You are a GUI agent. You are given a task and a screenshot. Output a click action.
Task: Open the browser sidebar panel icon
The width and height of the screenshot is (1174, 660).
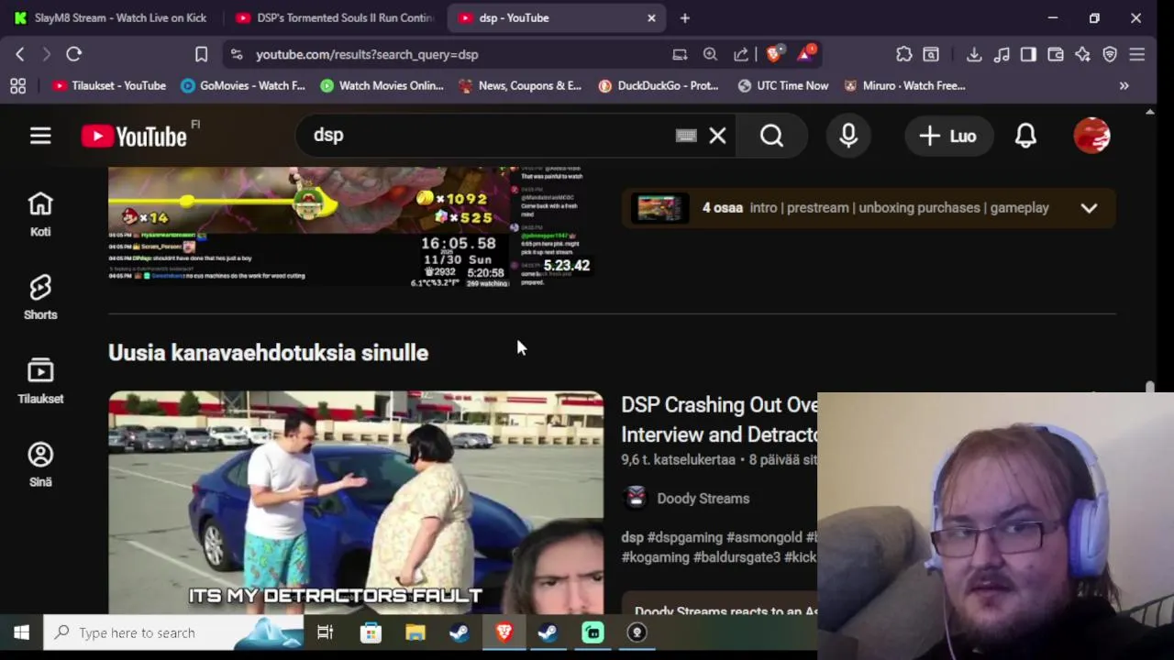[x=1028, y=54]
